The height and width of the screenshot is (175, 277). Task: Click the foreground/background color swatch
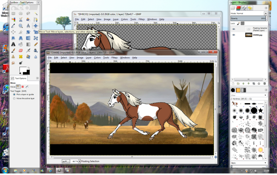click(x=25, y=71)
